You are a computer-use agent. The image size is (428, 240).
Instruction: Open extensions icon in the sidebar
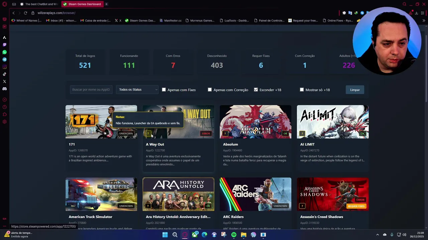coord(5,114)
